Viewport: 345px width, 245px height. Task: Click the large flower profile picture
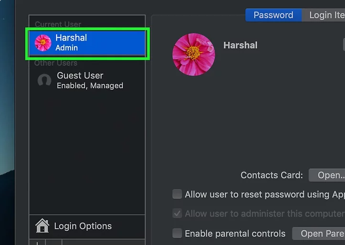193,54
